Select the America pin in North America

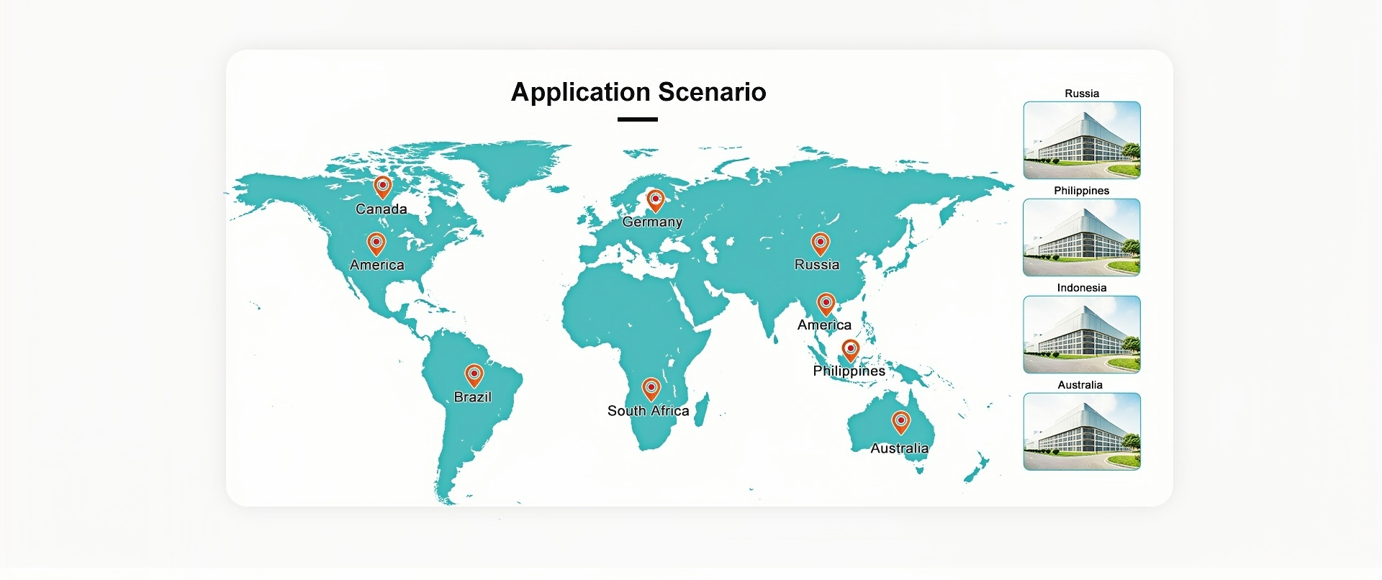(376, 243)
